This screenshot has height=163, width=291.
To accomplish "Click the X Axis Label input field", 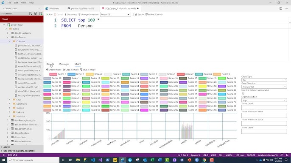I will click(264, 131).
